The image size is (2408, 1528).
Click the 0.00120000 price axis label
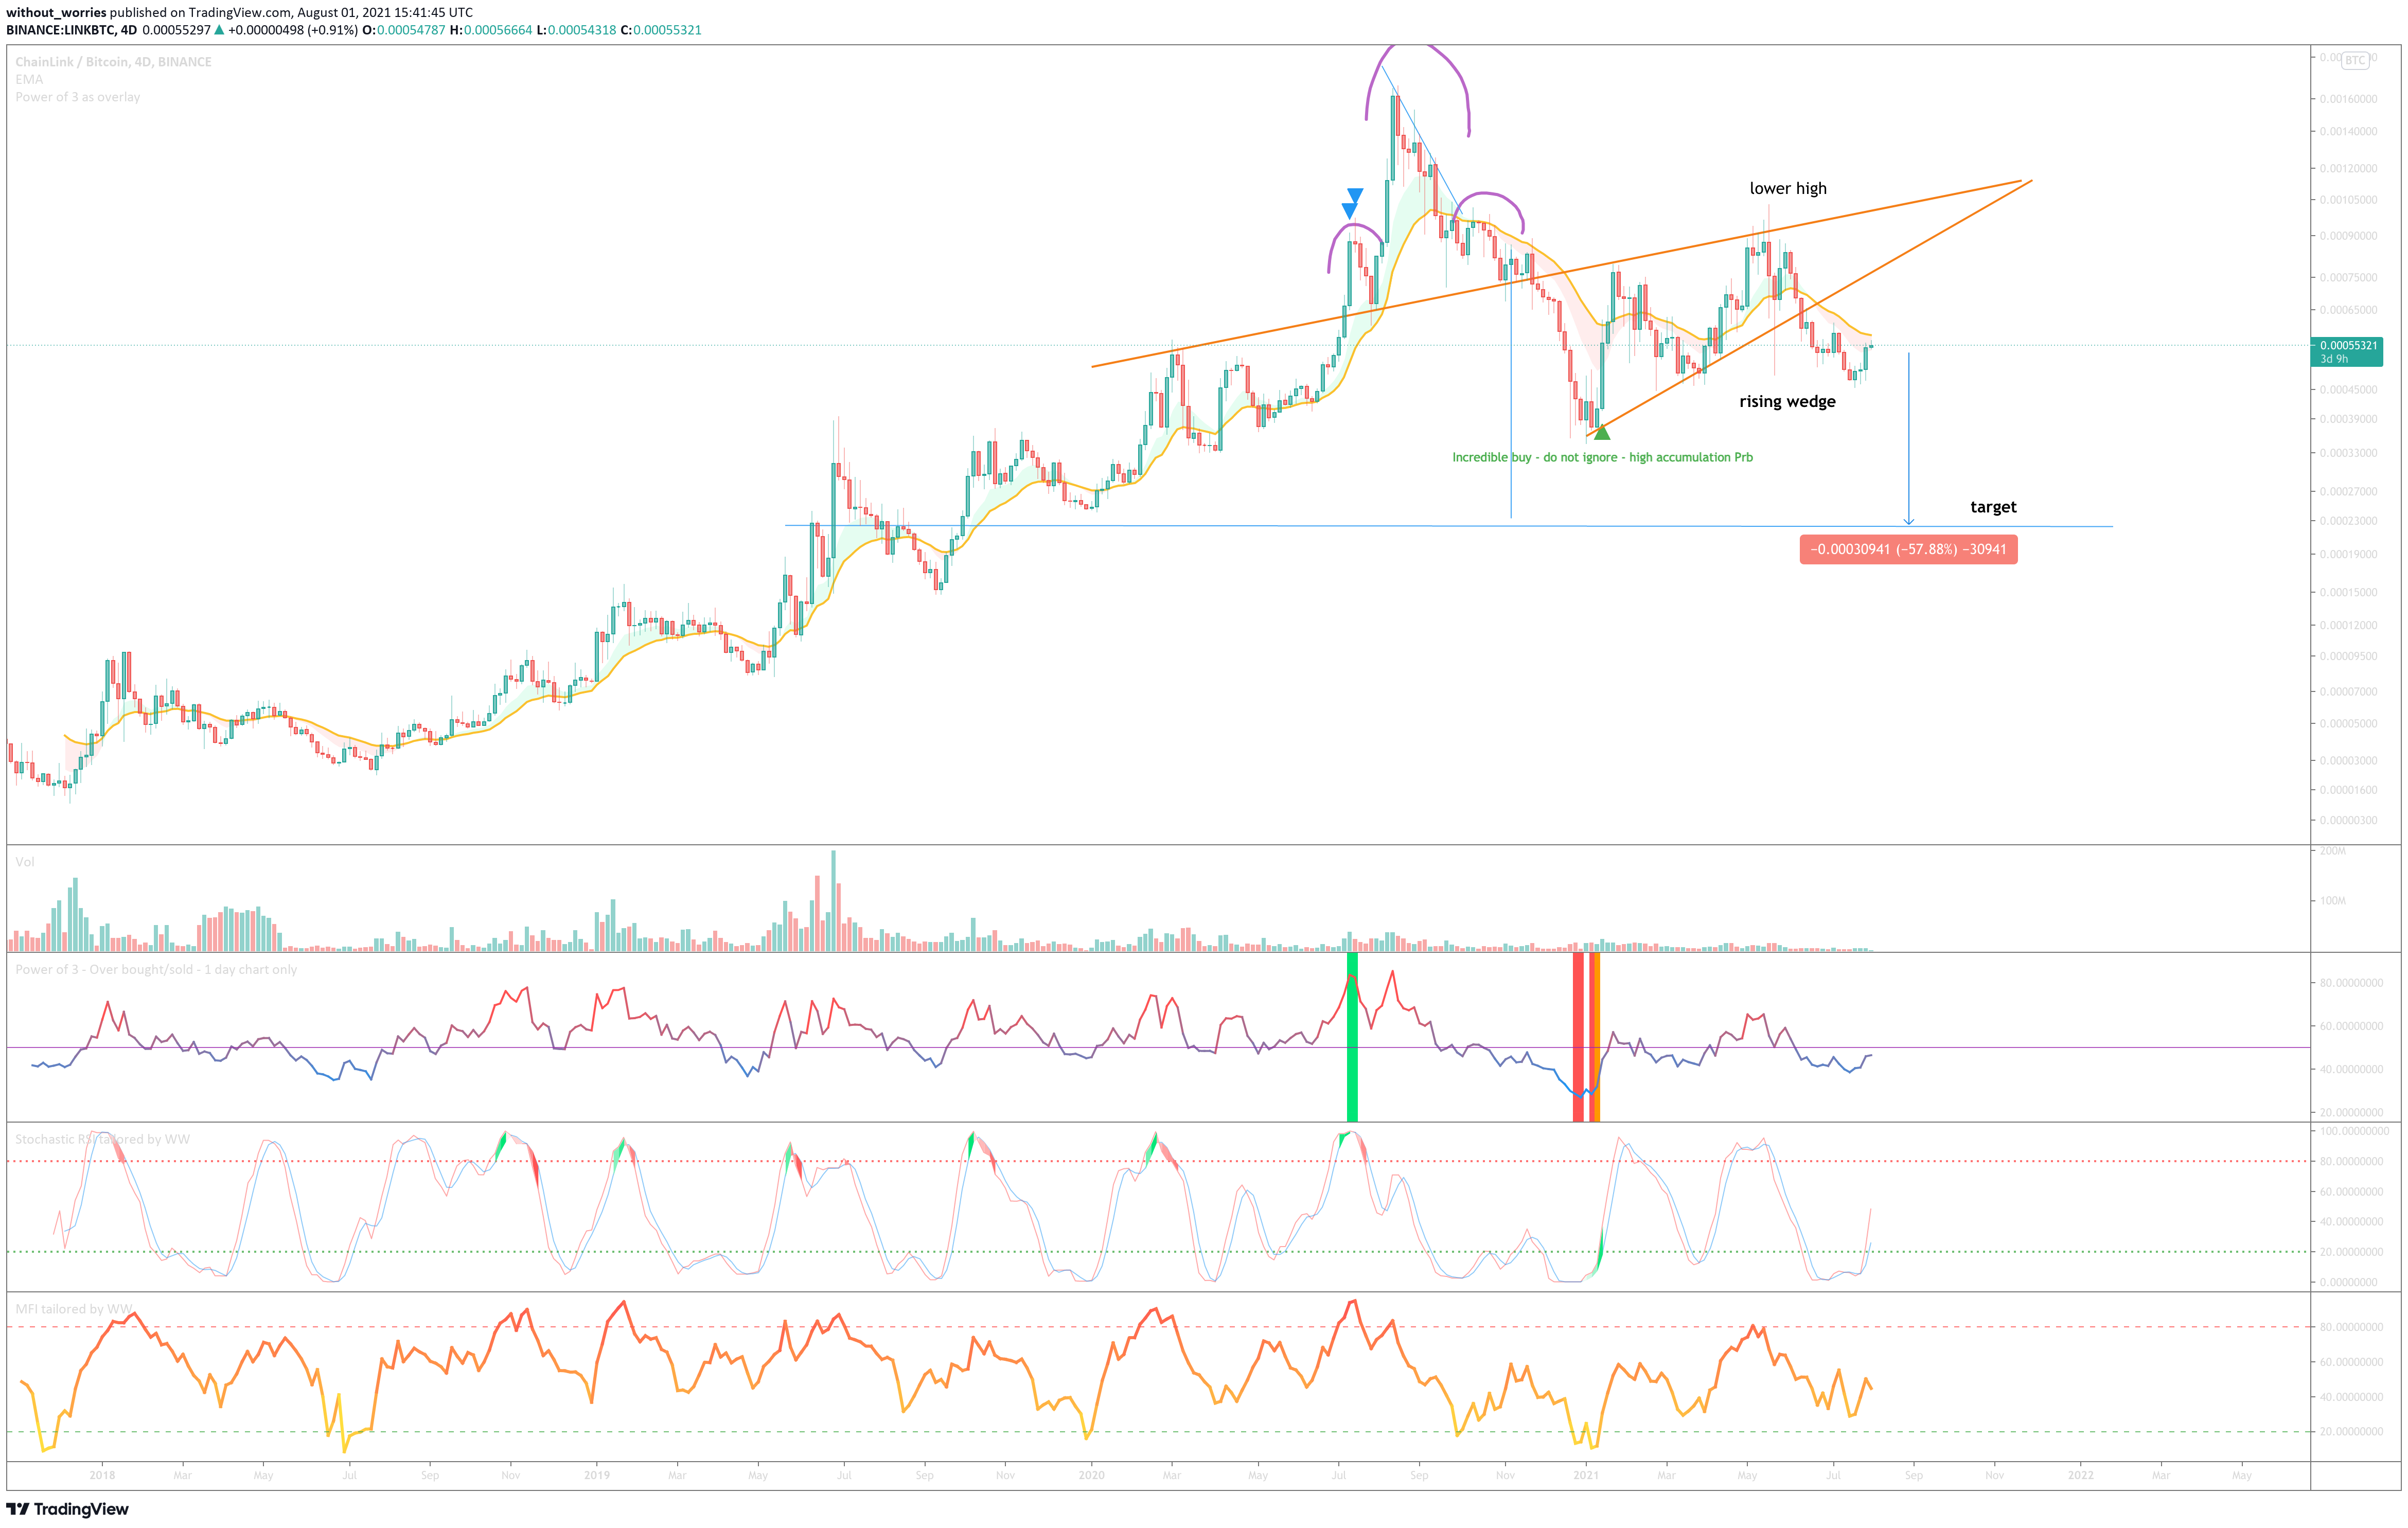click(x=2349, y=168)
